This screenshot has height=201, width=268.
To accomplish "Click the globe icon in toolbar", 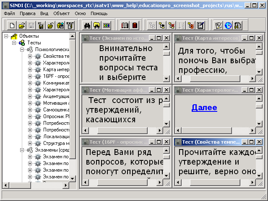I will [228, 26].
